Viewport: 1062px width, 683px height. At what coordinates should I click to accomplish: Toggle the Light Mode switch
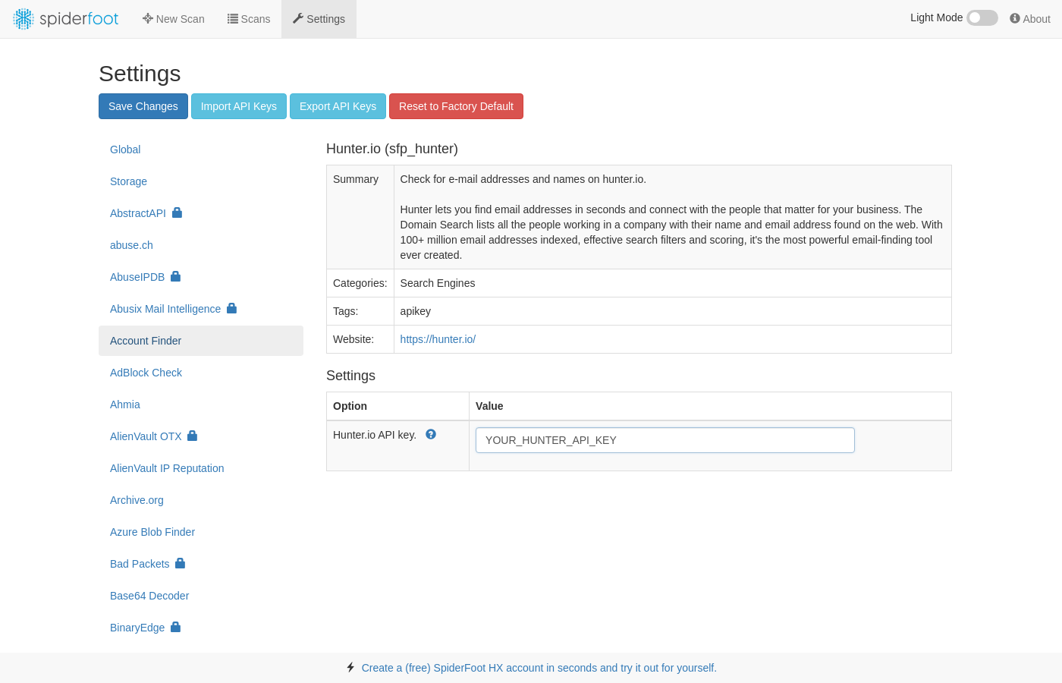pos(982,17)
